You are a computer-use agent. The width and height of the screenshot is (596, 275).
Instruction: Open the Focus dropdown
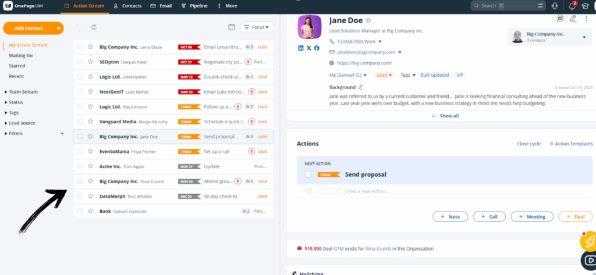257,27
